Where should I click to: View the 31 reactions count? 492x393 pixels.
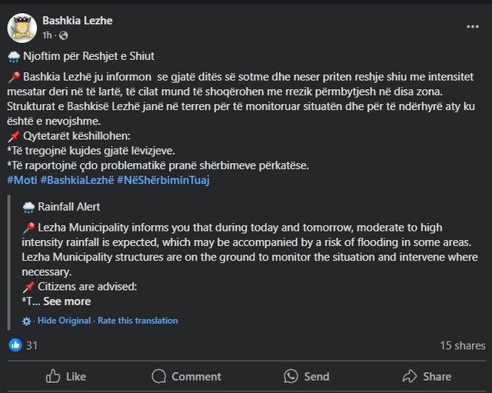tap(32, 345)
